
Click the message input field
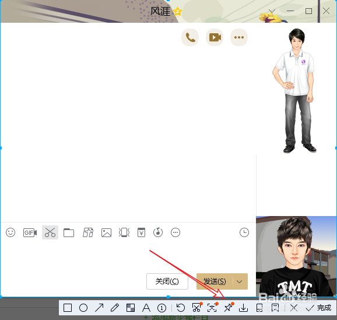pyautogui.click(x=128, y=256)
